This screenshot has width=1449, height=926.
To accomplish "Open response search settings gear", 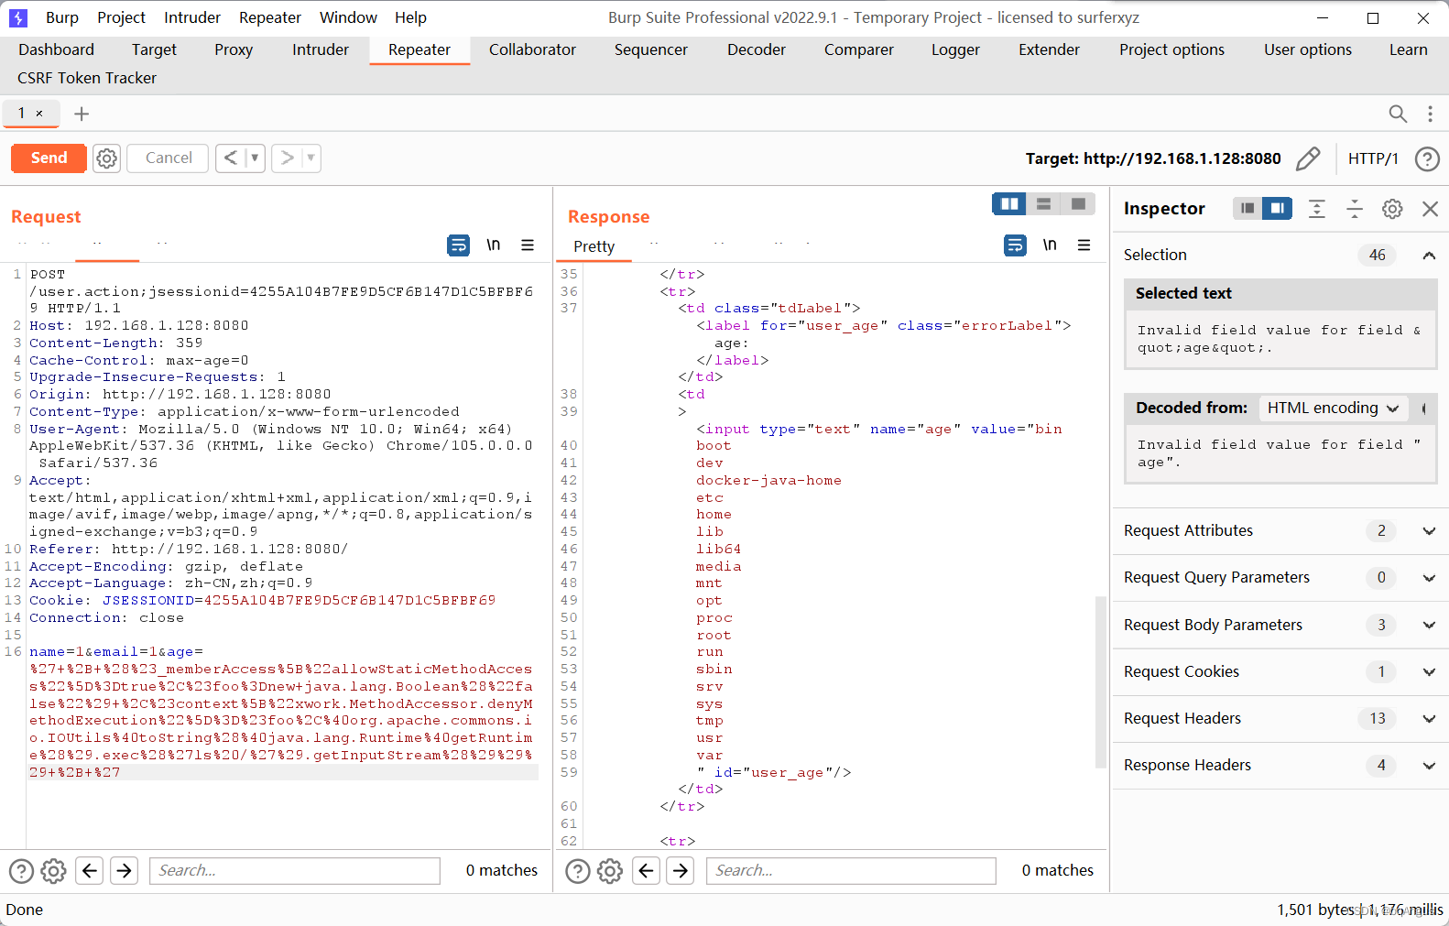I will (610, 871).
